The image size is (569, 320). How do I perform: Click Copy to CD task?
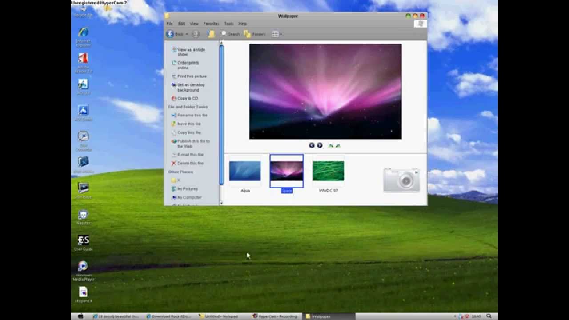[x=184, y=98]
